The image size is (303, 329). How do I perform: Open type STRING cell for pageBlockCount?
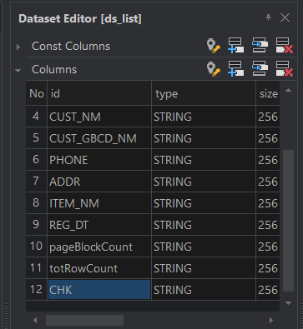tap(204, 247)
